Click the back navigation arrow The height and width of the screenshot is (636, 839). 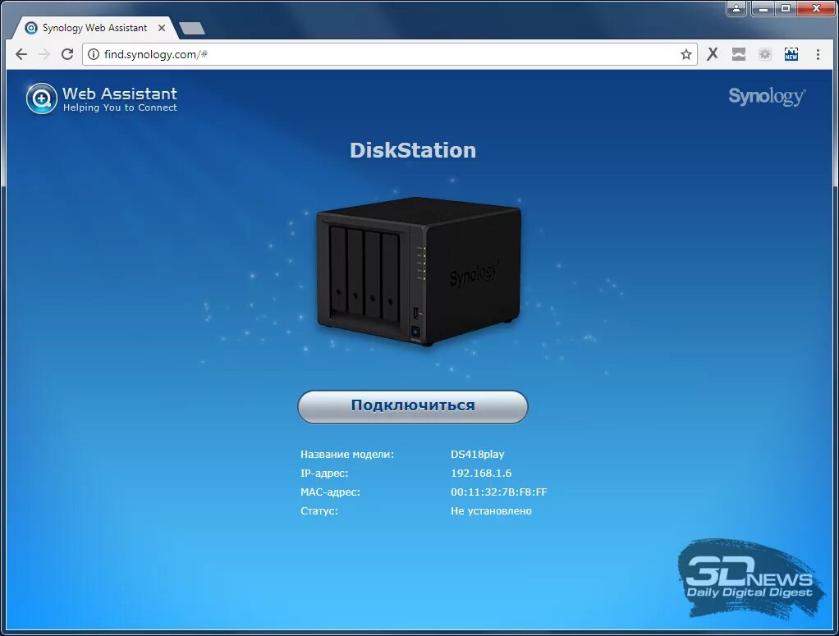click(x=21, y=54)
